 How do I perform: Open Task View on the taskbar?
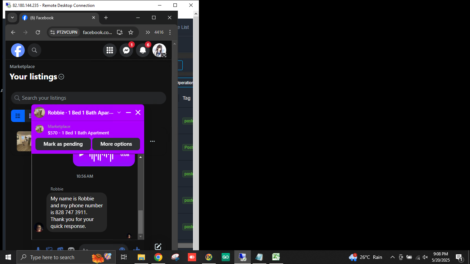[124, 257]
